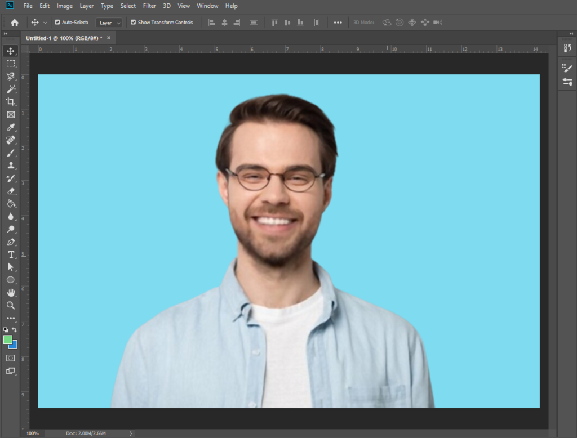Open the edit toolbar ellipsis menu
Viewport: 577px width, 438px height.
point(10,318)
